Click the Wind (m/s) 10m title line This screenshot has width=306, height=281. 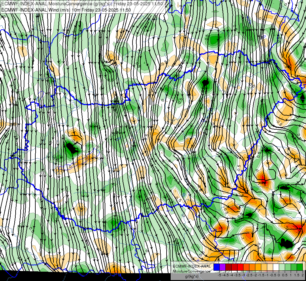point(66,10)
